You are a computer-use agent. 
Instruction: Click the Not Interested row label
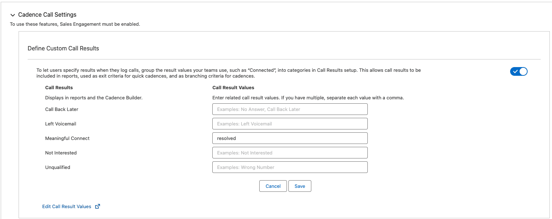pos(61,153)
